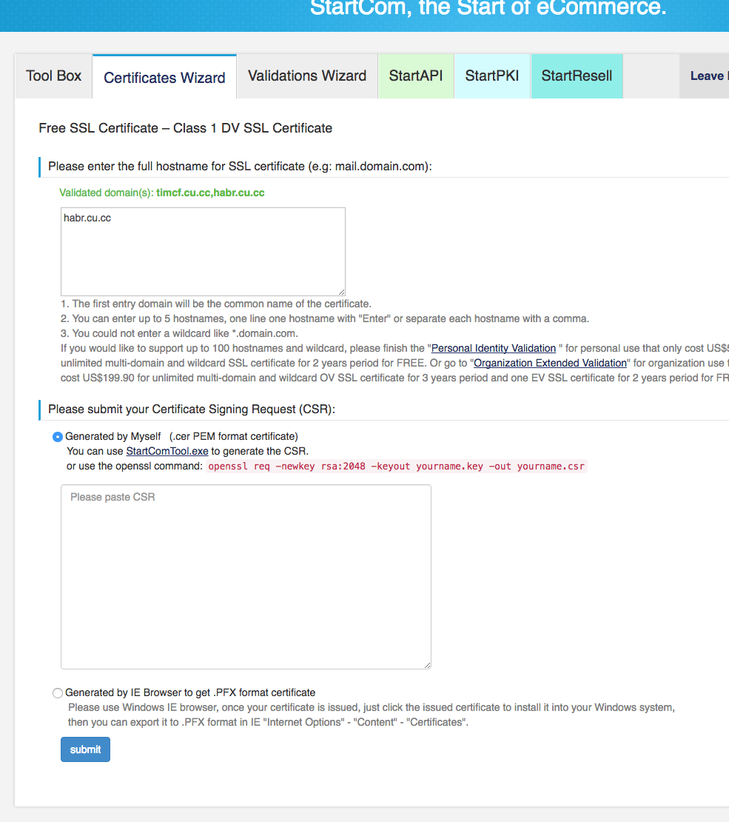The height and width of the screenshot is (822, 729).
Task: Click the CSR text area resize handle
Action: (427, 665)
